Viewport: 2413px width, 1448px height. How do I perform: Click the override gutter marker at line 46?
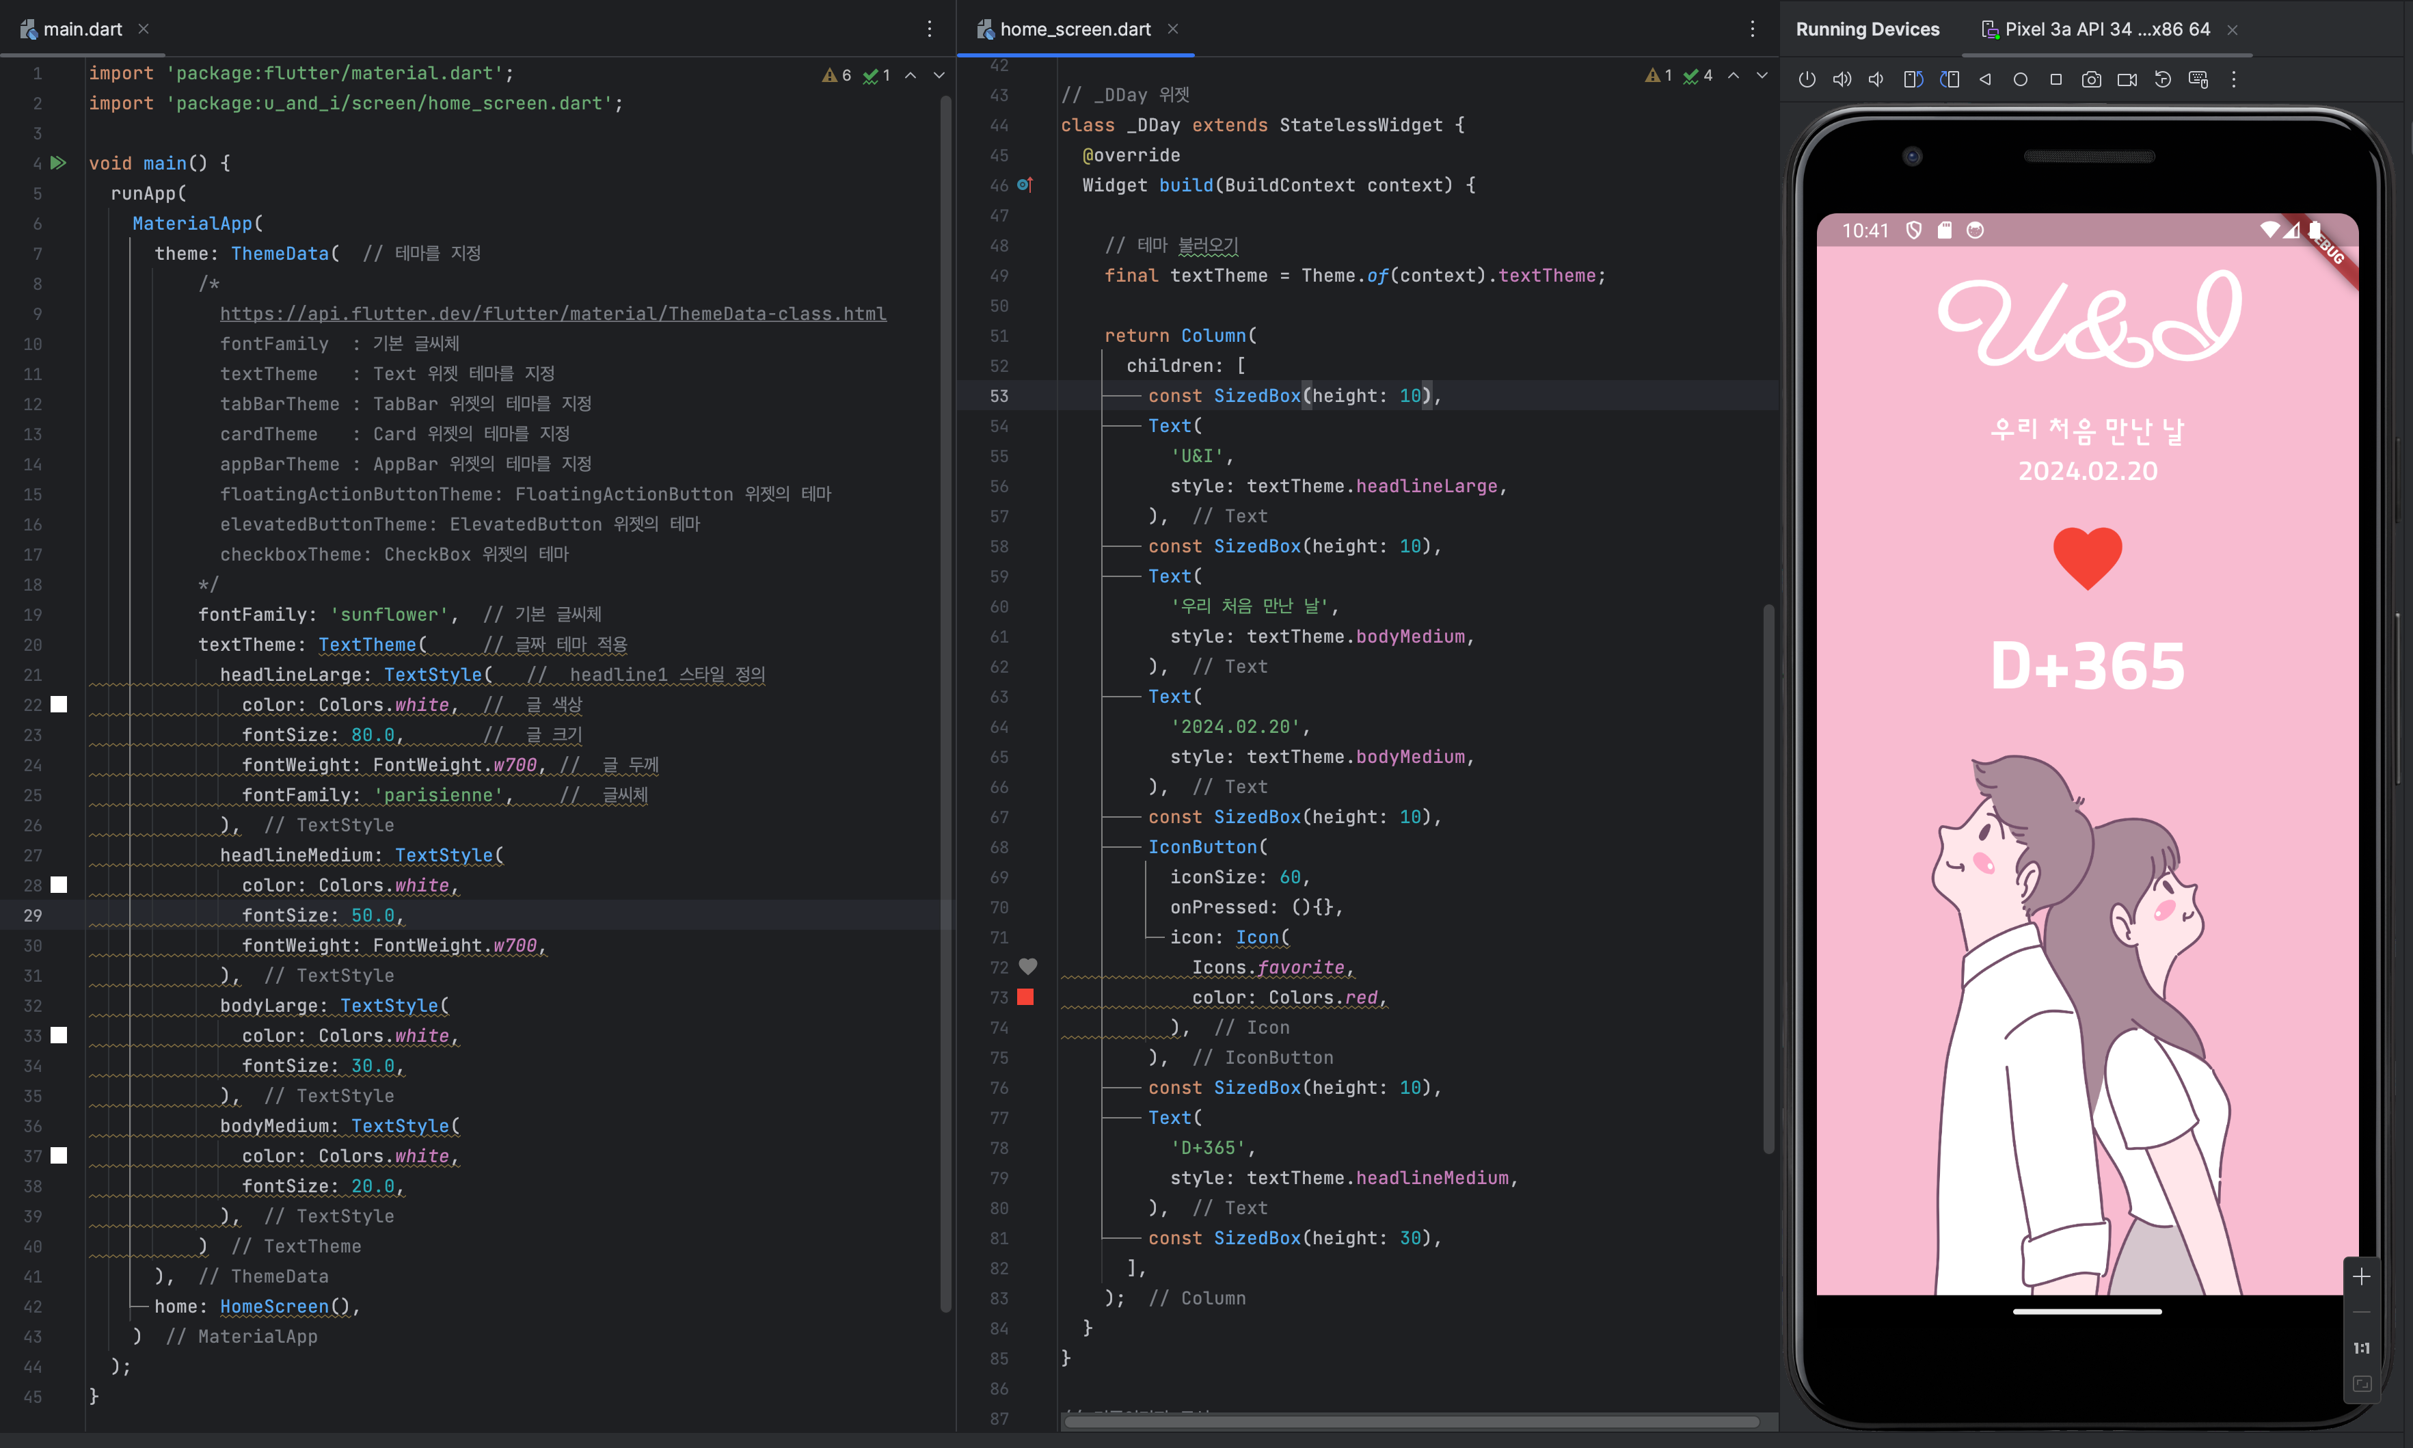[x=1025, y=185]
